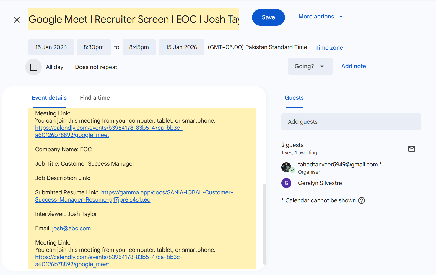The width and height of the screenshot is (436, 275).
Task: Click the description vertical scrollbar
Action: [x=265, y=224]
